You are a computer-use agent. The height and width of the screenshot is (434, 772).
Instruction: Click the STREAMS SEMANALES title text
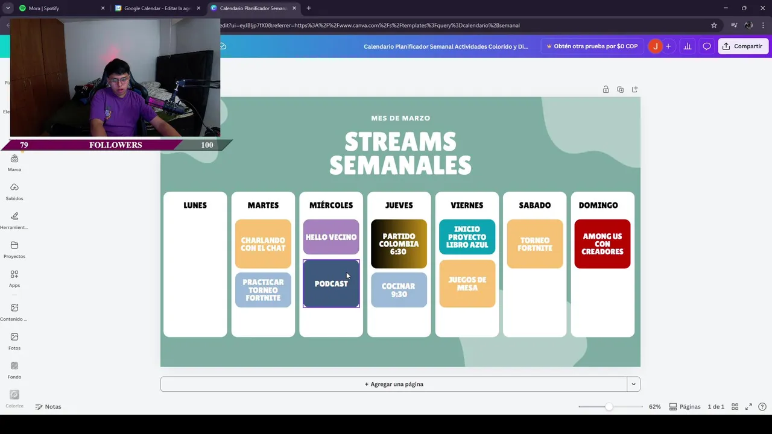tap(400, 154)
